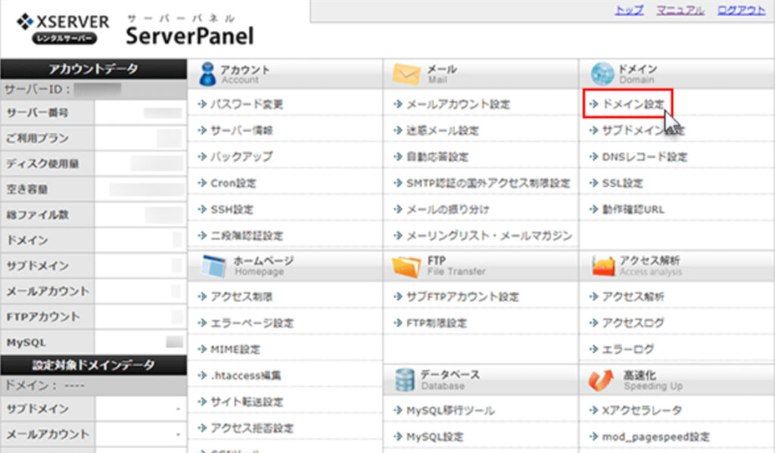Click the Account person icon
775x453 pixels.
pos(207,74)
